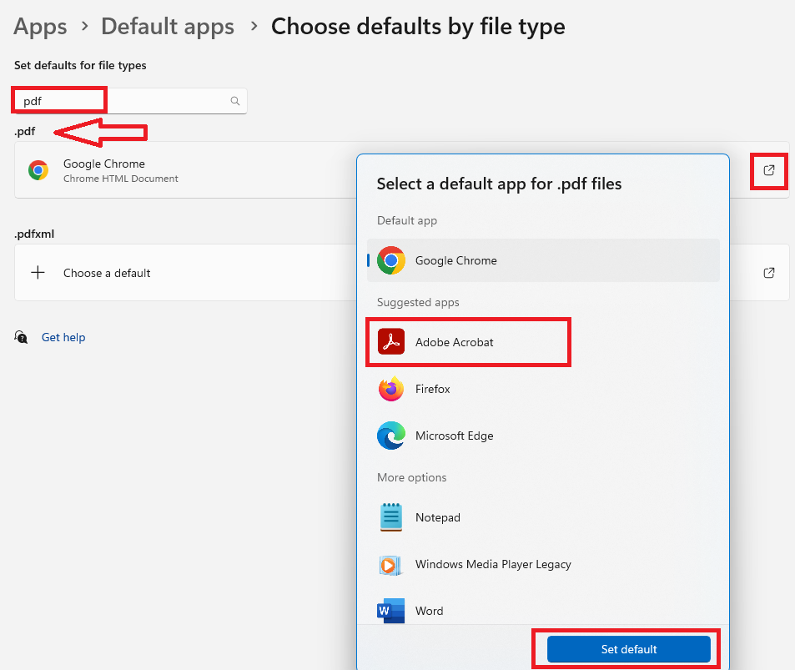The width and height of the screenshot is (795, 670).
Task: Click Select a default app for .pdf files heading
Action: [499, 184]
